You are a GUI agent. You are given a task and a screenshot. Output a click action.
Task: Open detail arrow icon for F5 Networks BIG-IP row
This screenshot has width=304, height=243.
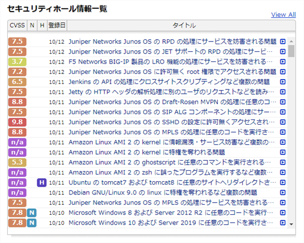pos(282,62)
